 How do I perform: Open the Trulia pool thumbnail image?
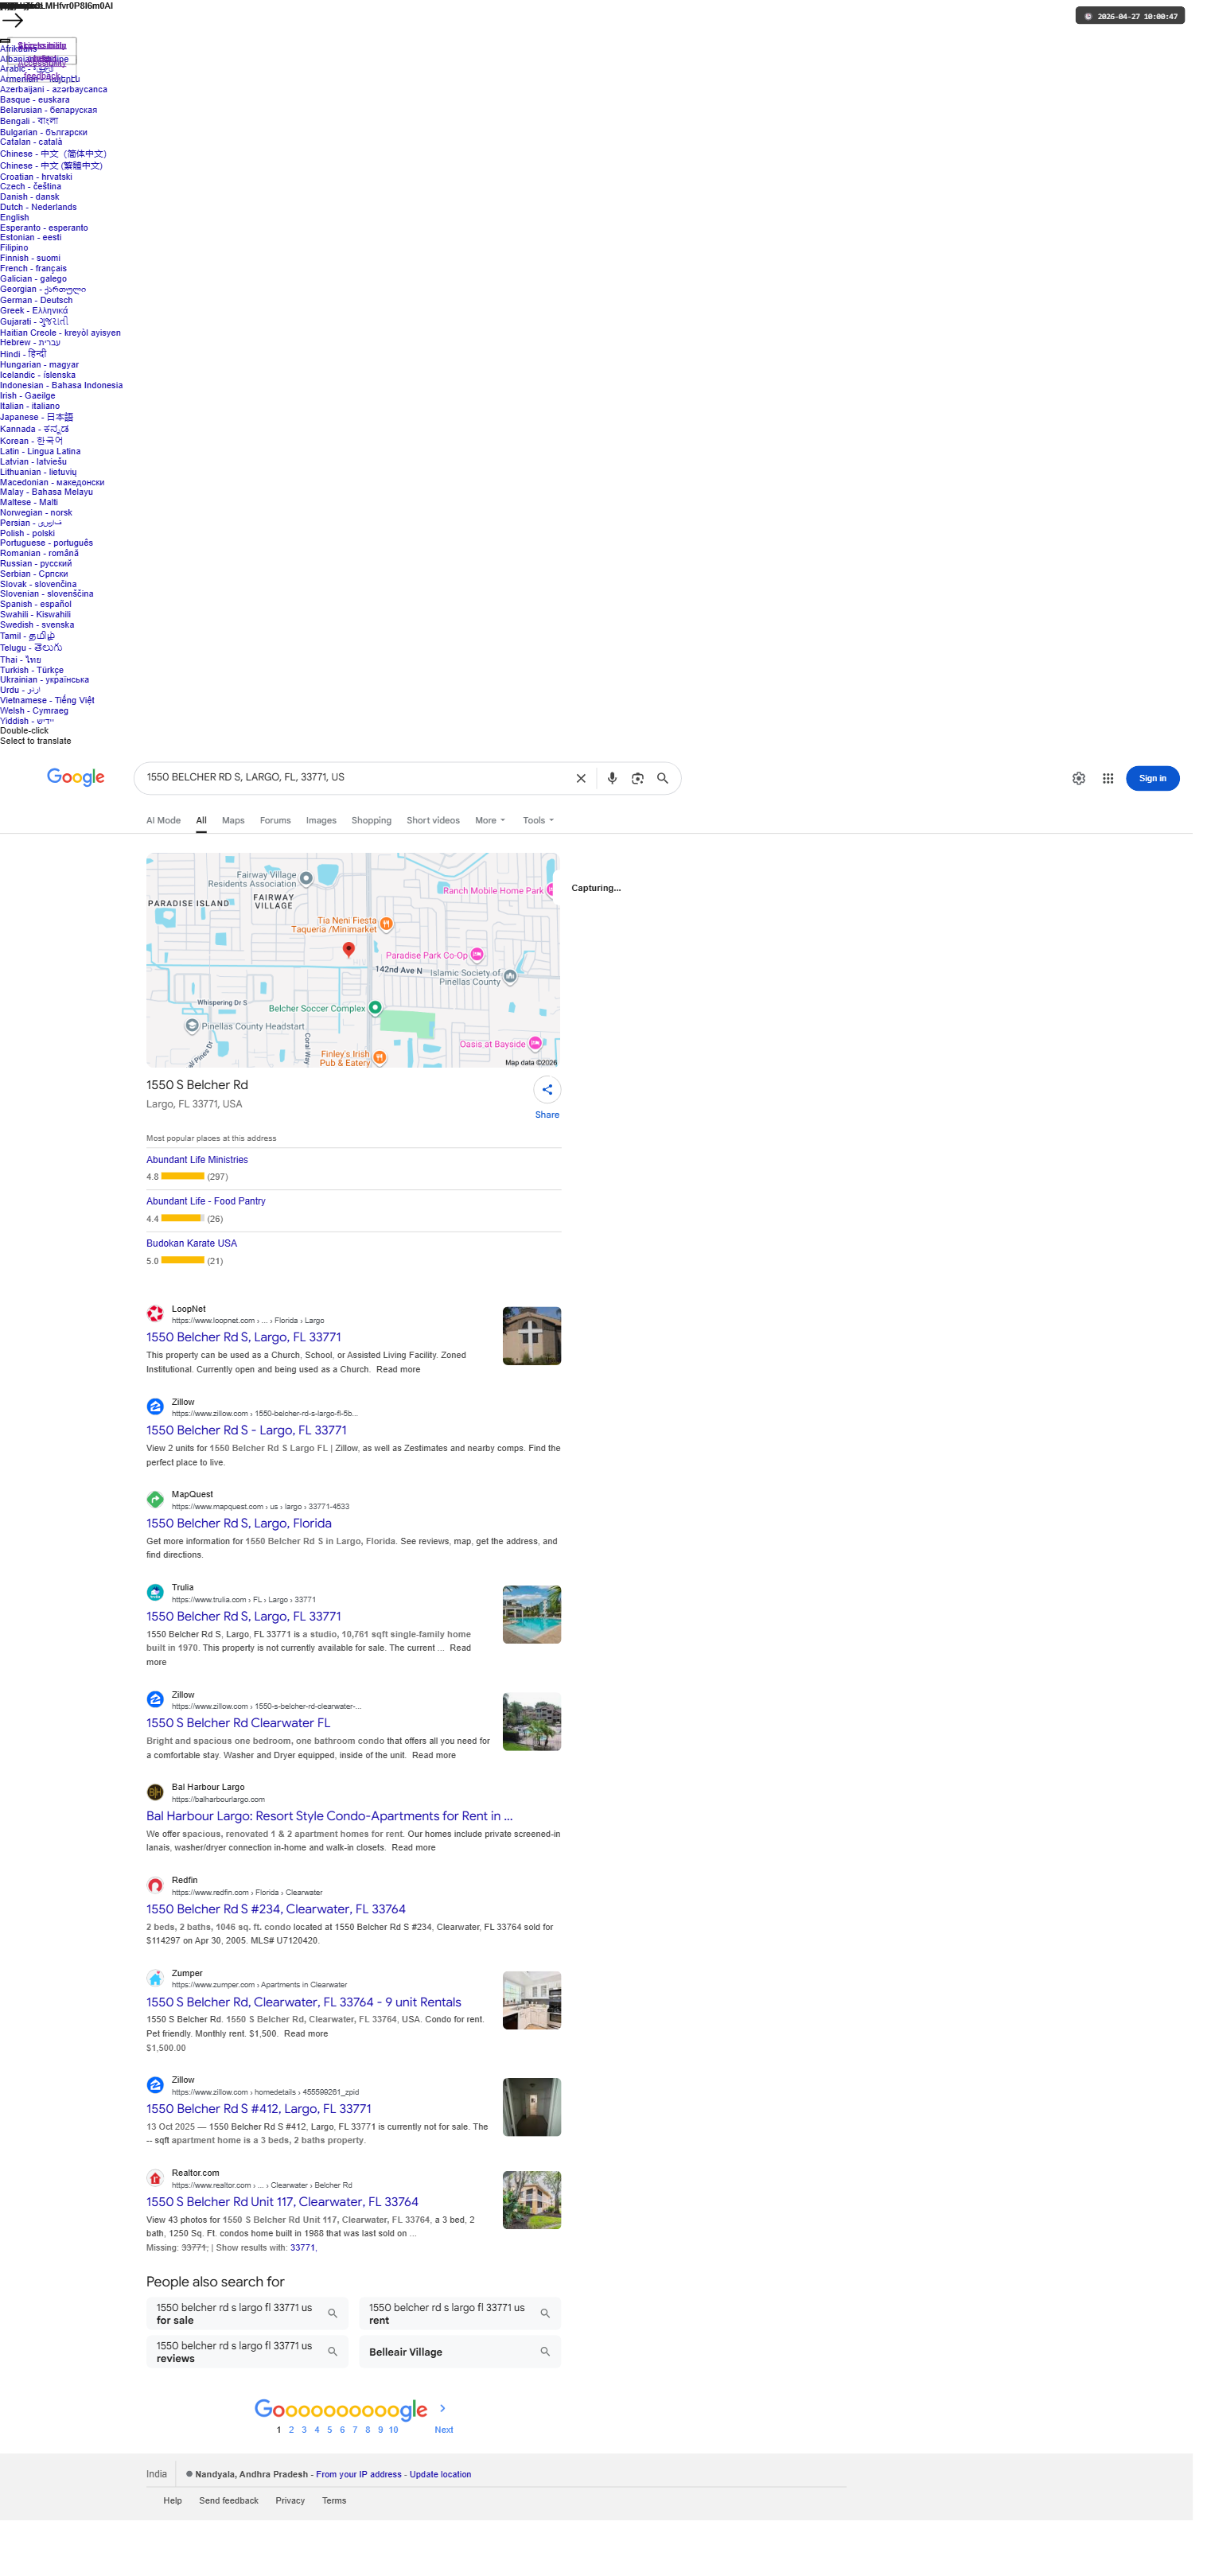pos(532,1615)
